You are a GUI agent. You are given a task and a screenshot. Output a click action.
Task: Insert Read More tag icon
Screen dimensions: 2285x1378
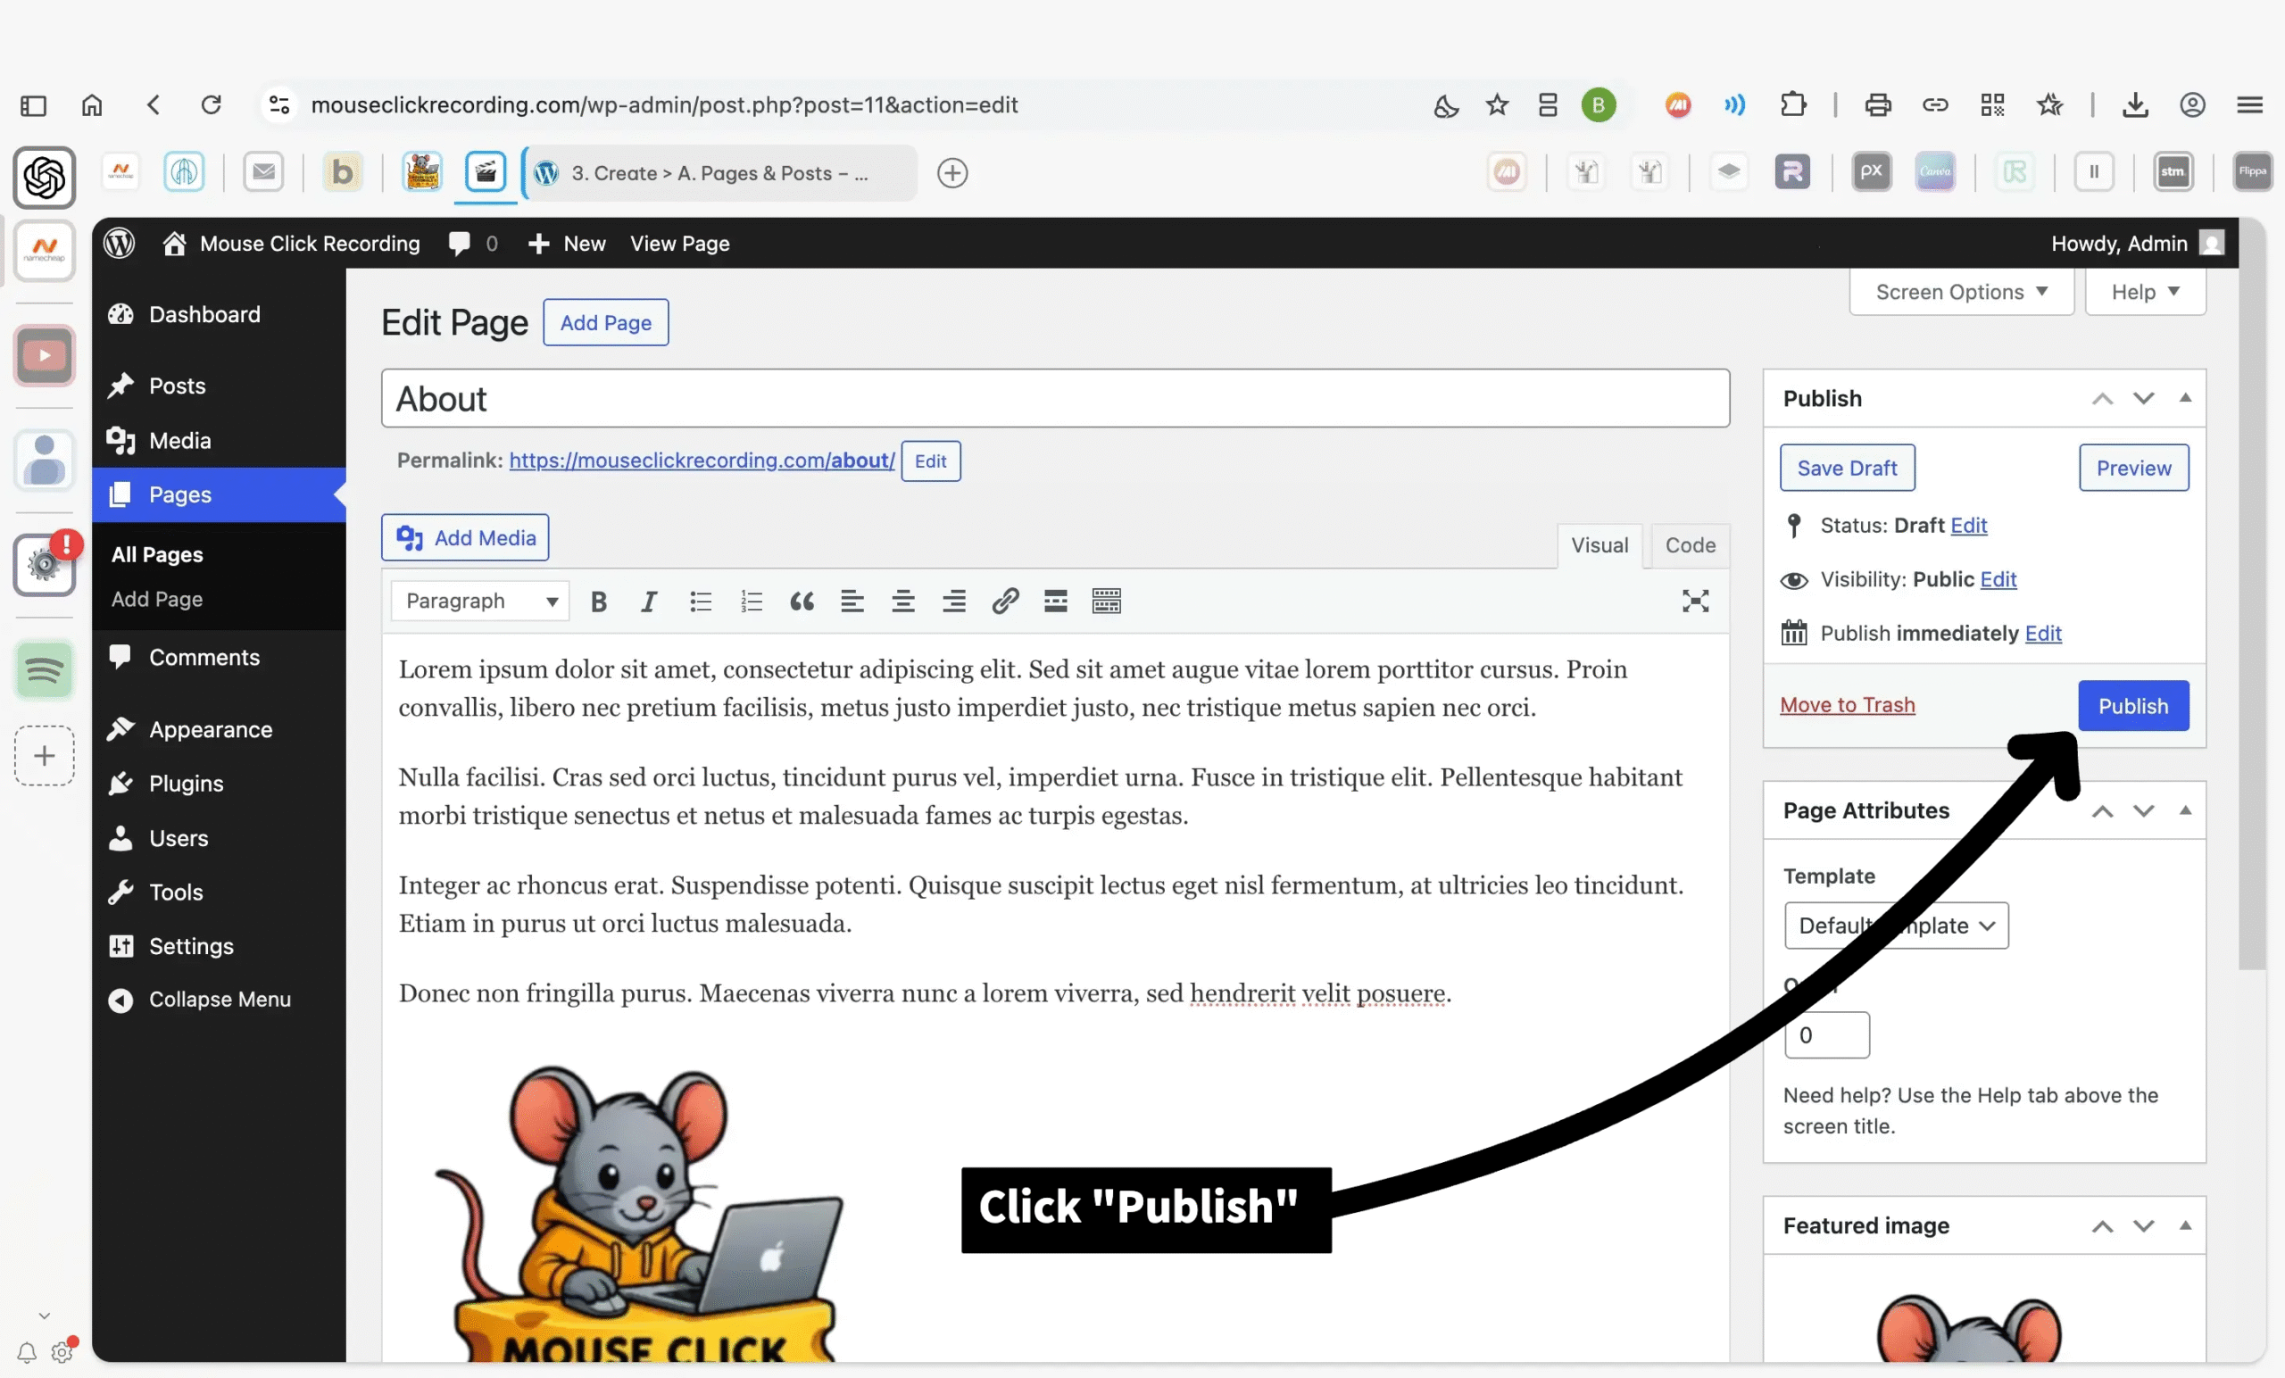[1055, 602]
